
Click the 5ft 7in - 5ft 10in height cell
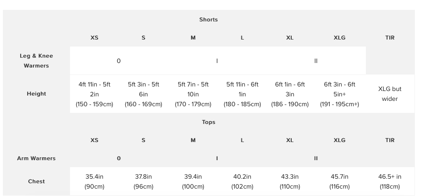193,94
